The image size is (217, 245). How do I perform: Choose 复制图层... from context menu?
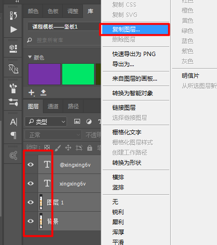pos(135,29)
